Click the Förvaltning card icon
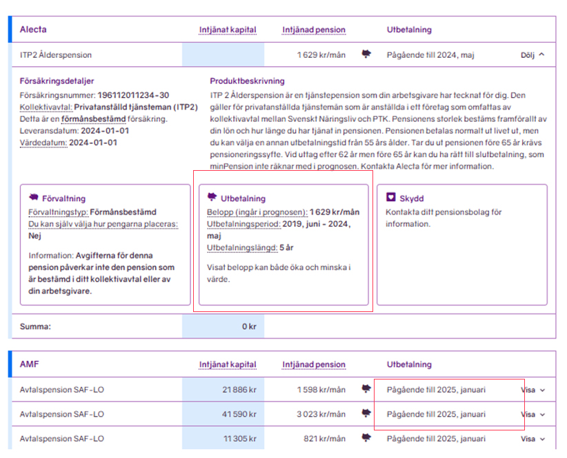 coord(33,198)
